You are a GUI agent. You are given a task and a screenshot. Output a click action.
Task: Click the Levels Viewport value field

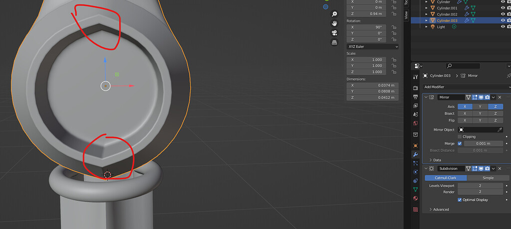click(481, 186)
